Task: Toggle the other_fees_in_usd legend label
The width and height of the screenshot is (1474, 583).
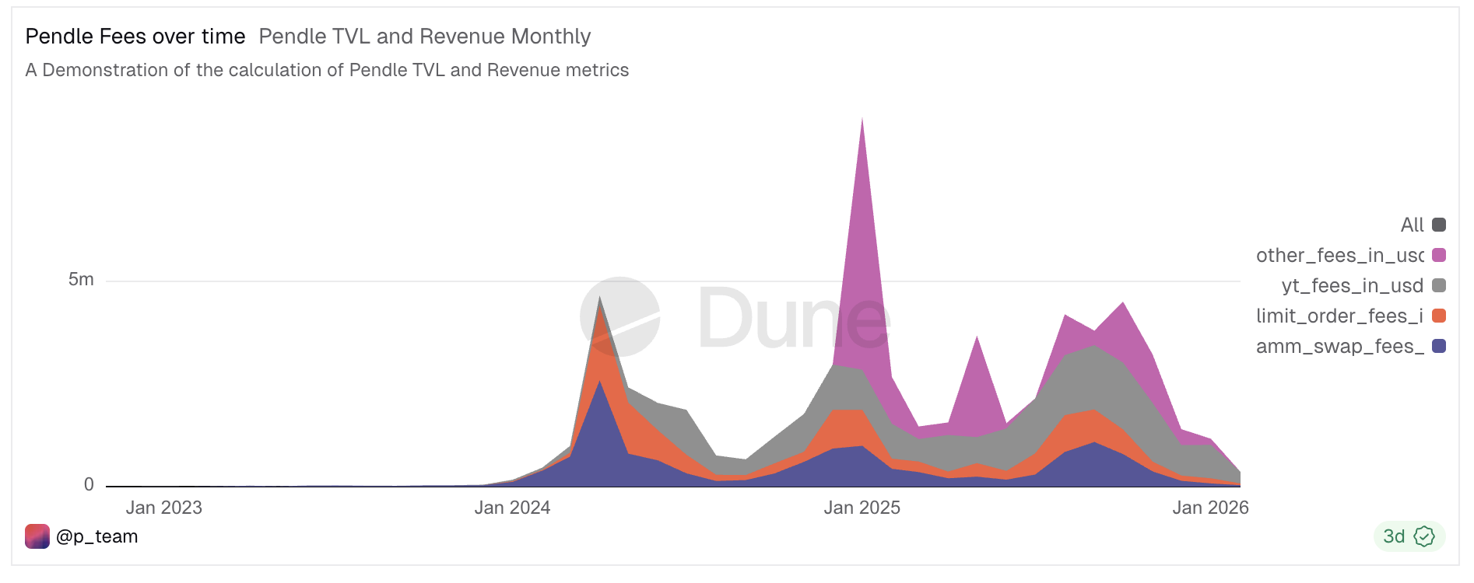Action: click(1339, 255)
